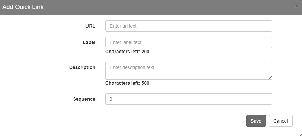
Task: Click the Characters left: 500 counter
Action: pos(127,83)
